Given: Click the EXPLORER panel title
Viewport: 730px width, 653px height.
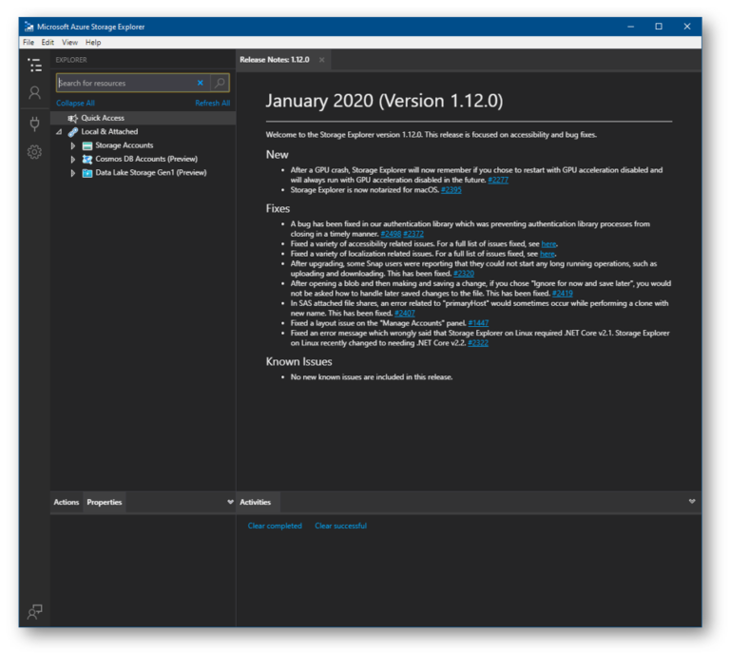Looking at the screenshot, I should (x=71, y=60).
